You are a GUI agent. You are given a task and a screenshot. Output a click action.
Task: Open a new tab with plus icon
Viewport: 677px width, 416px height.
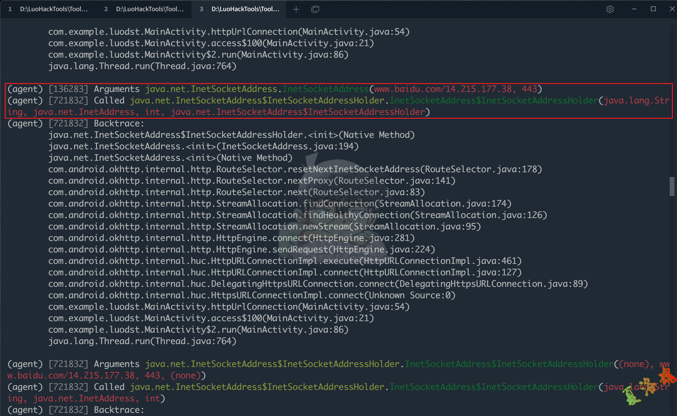click(x=296, y=9)
